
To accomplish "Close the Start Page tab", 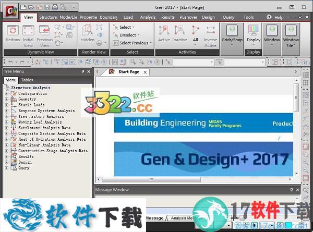I will [145, 72].
